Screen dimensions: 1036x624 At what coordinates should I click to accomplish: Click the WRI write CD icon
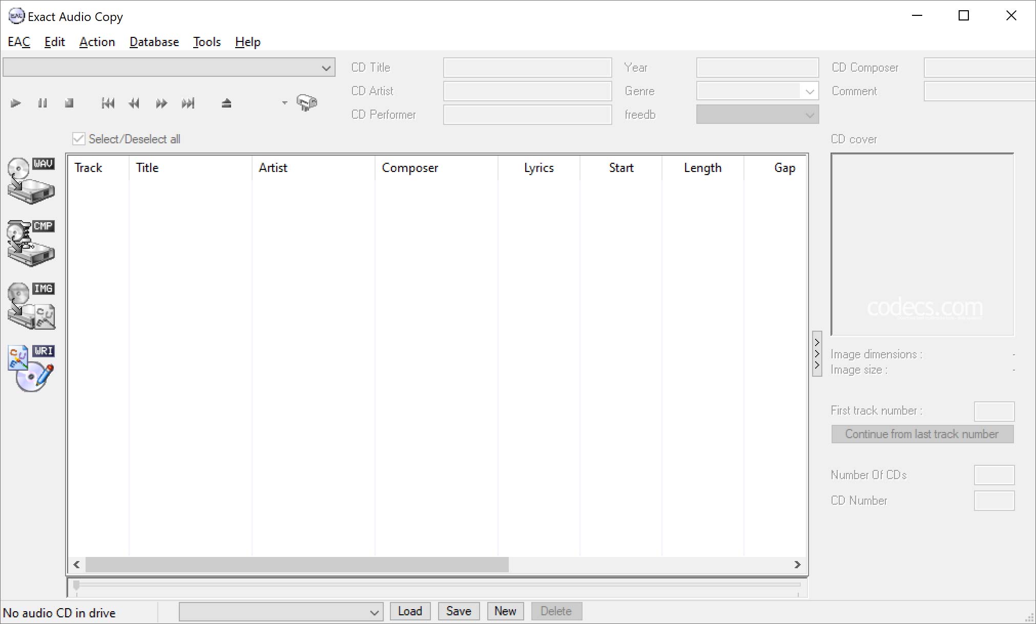tap(31, 369)
